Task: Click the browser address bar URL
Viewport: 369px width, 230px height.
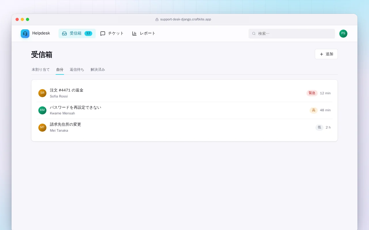Action: (186, 20)
